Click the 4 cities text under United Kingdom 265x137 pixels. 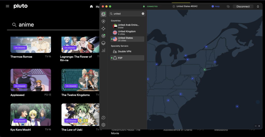pyautogui.click(x=122, y=34)
